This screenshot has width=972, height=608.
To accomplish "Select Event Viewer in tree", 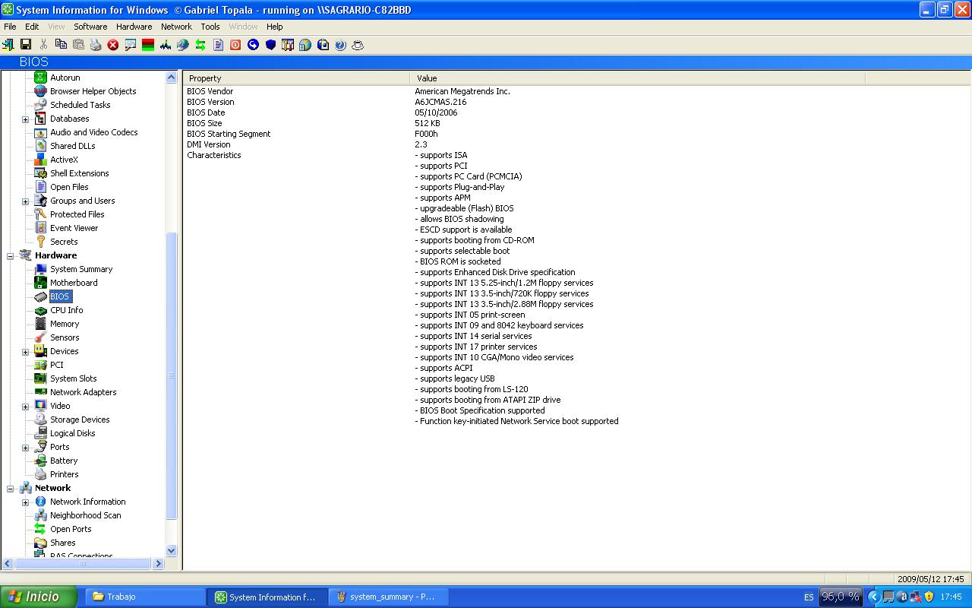I will [x=74, y=228].
